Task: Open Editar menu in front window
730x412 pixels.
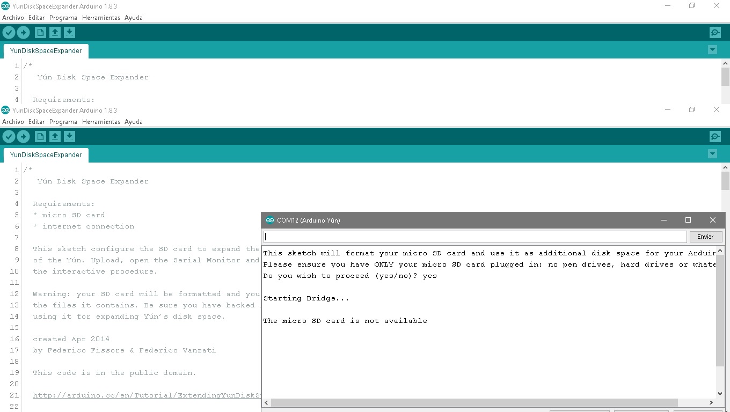Action: (x=36, y=122)
